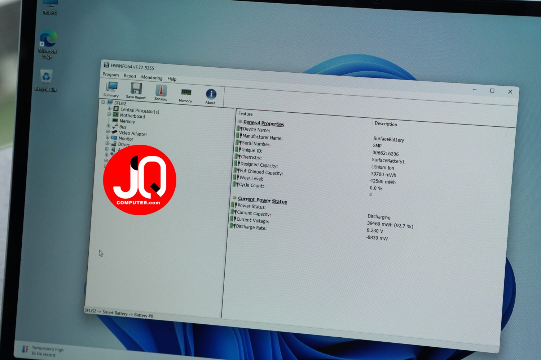
Task: Click the battery icon beside Power Status
Action: pyautogui.click(x=234, y=204)
